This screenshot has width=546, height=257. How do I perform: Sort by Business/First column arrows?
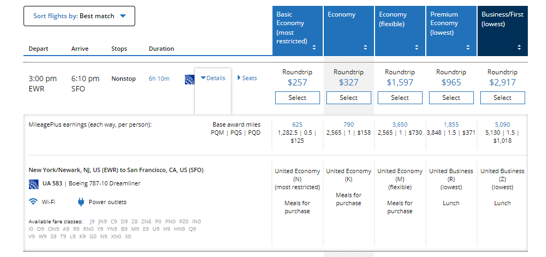[519, 48]
